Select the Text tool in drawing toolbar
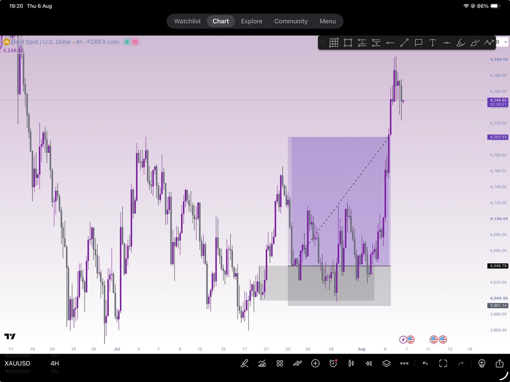This screenshot has height=382, width=510. pyautogui.click(x=432, y=42)
